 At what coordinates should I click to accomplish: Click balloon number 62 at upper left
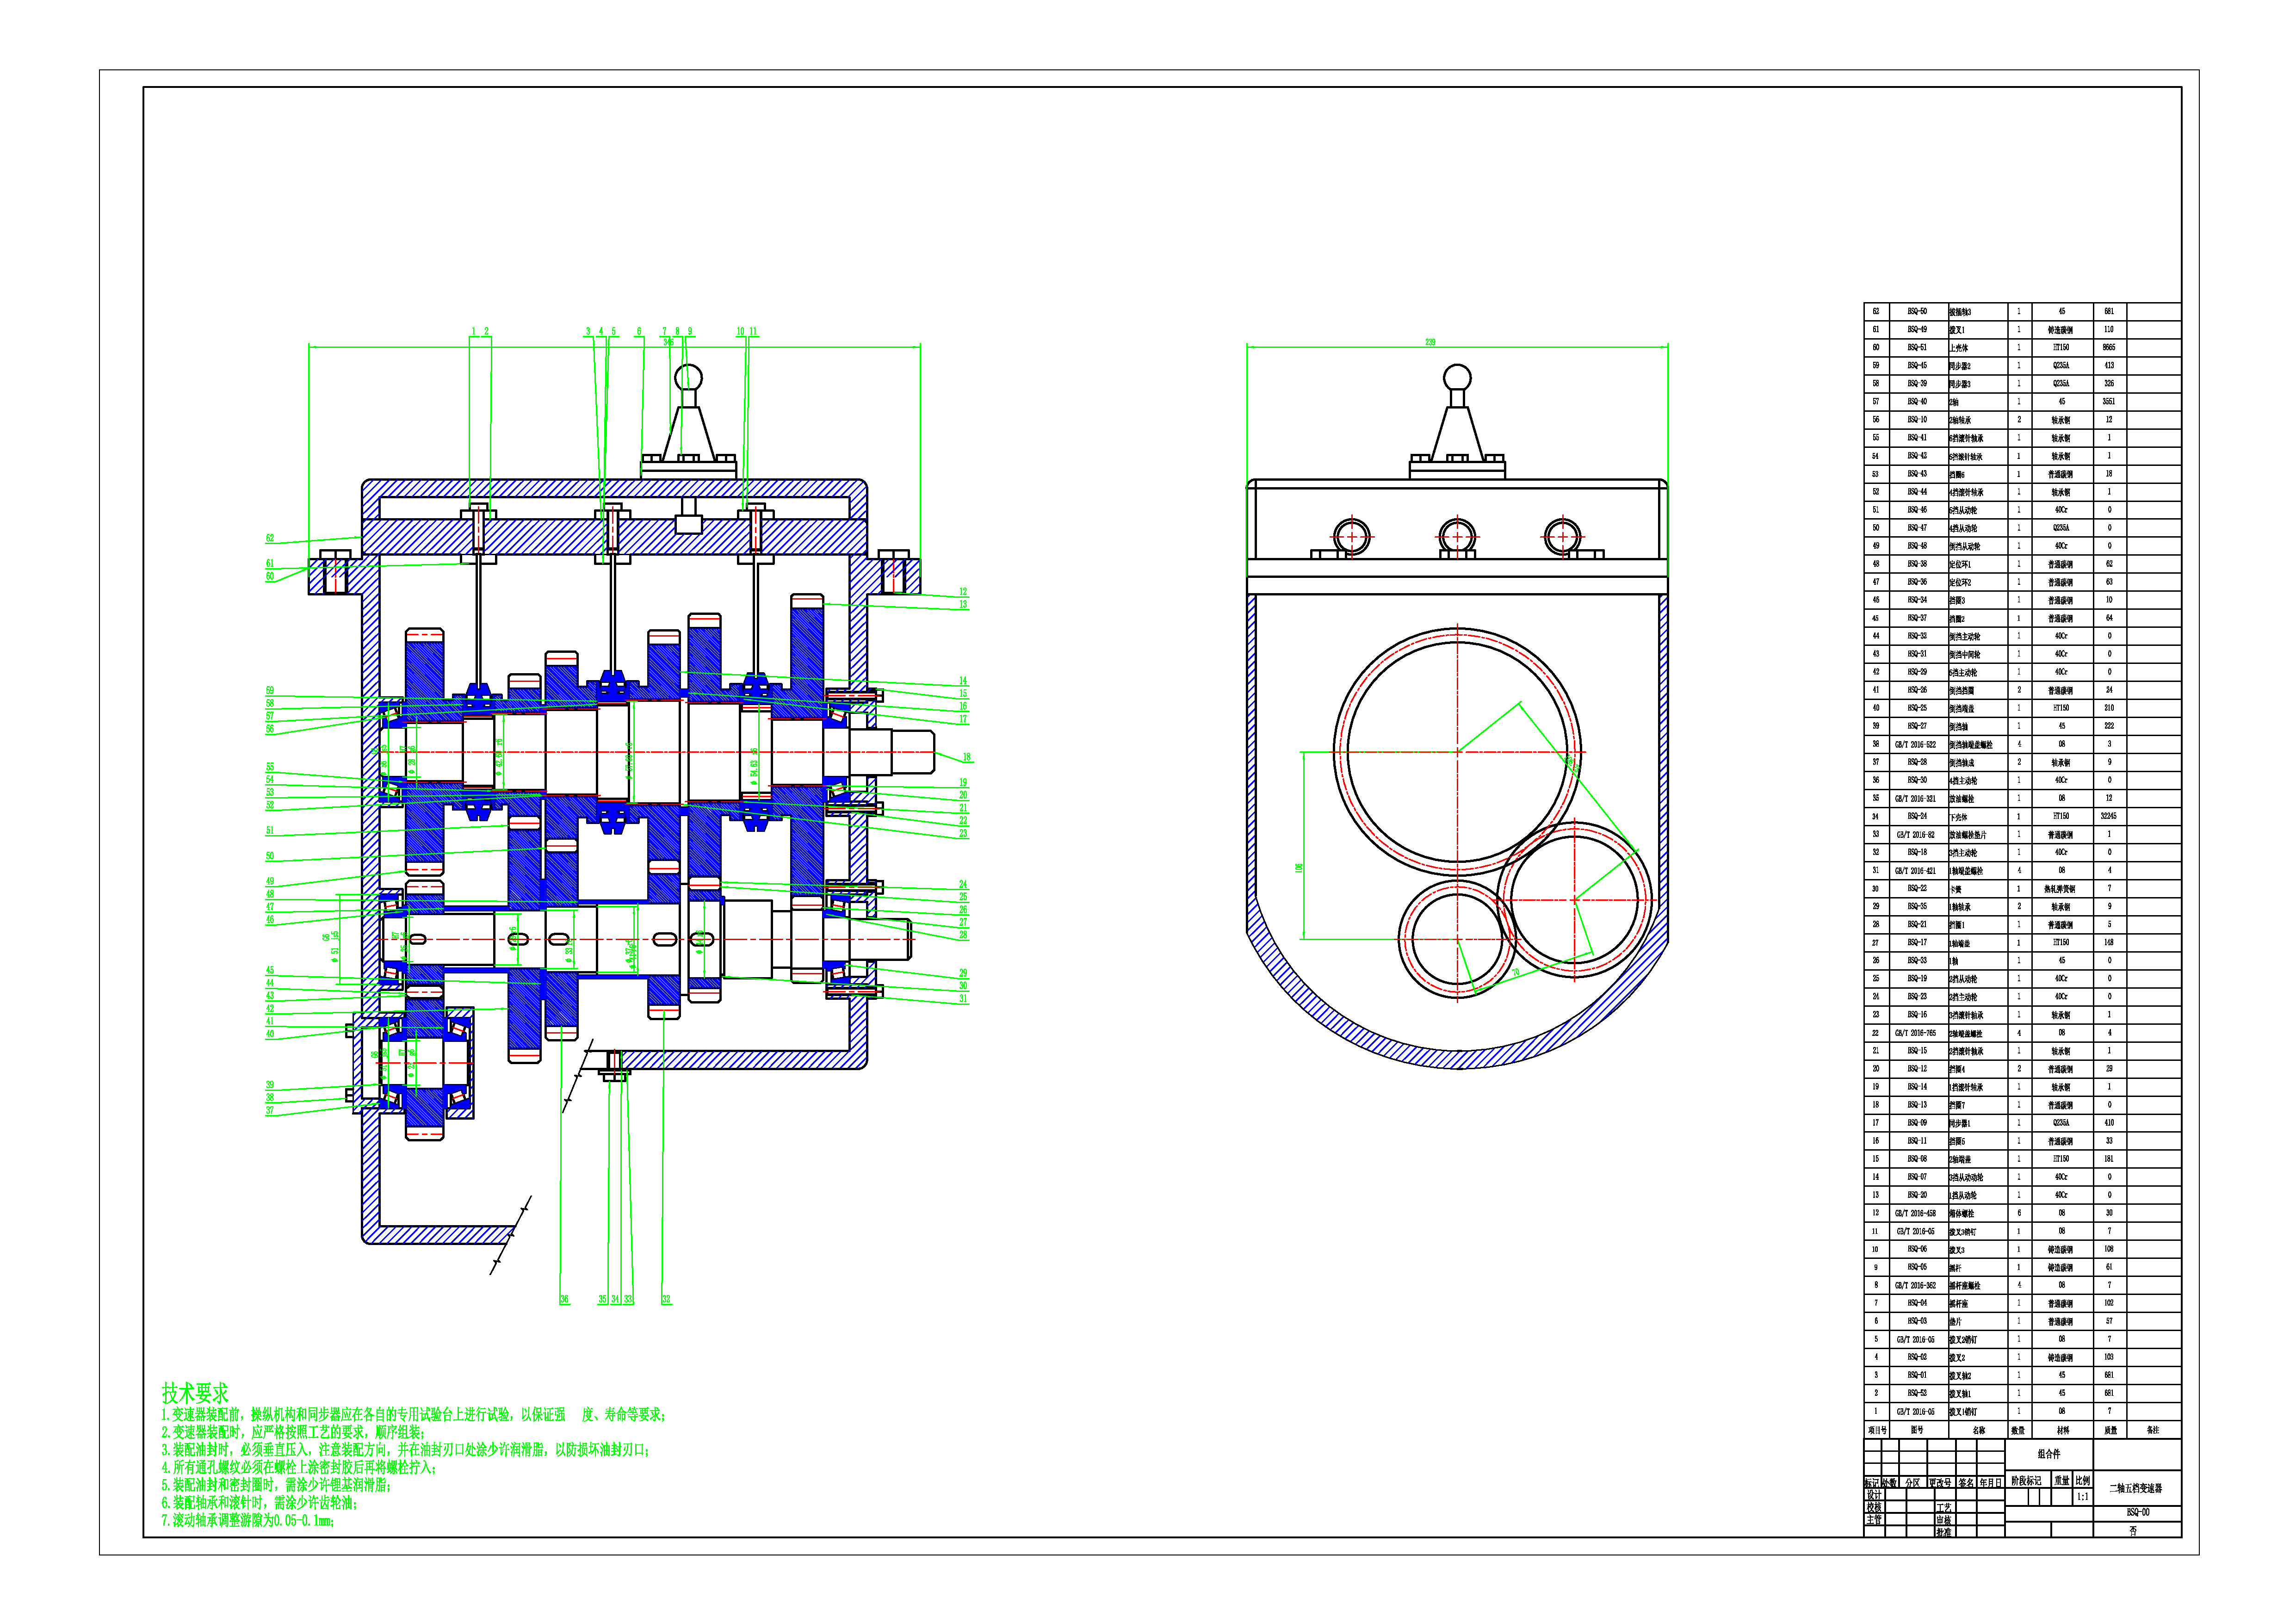[x=270, y=538]
